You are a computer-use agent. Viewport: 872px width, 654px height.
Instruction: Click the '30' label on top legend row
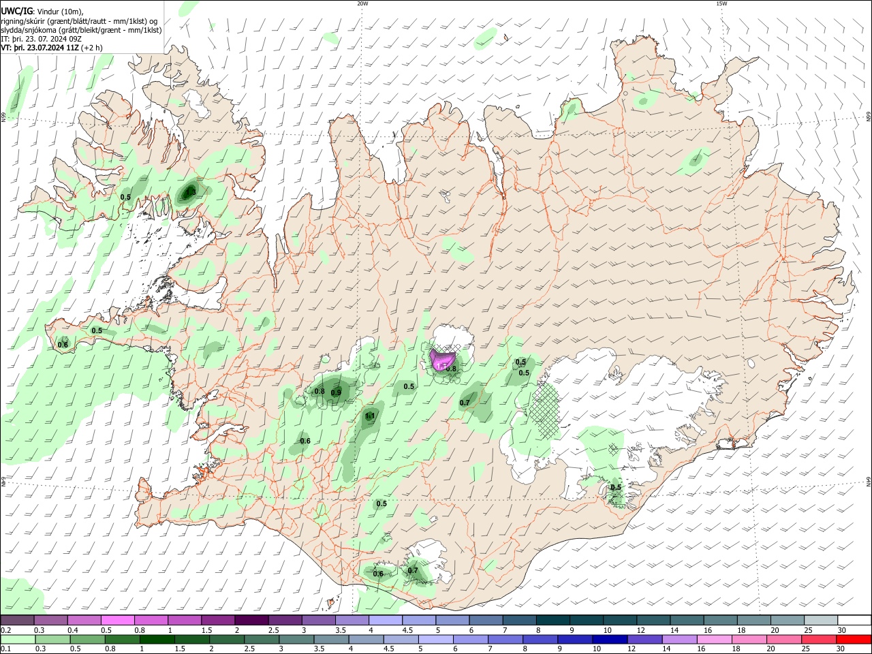click(x=841, y=630)
